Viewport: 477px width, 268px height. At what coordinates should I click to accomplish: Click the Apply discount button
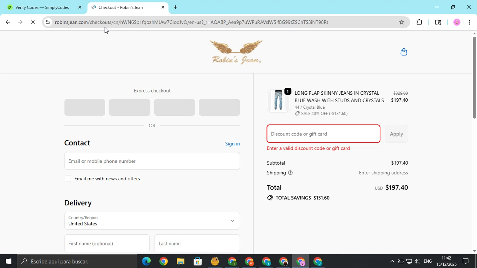[396, 134]
